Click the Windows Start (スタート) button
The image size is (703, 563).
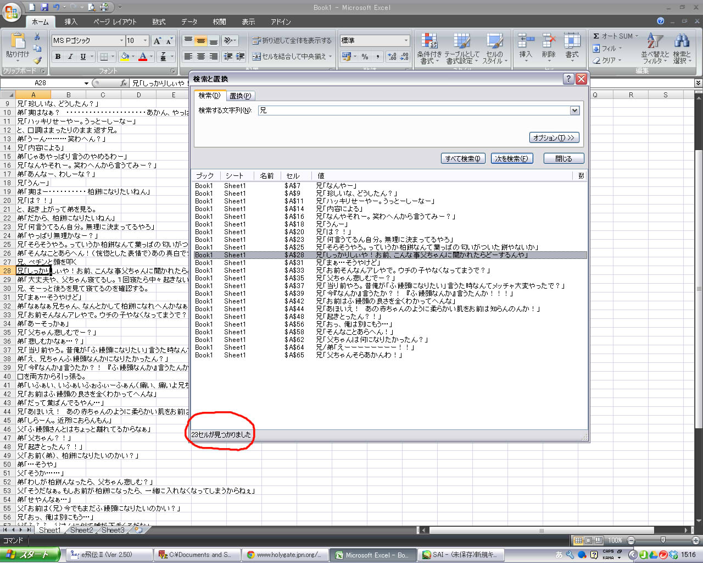point(30,555)
